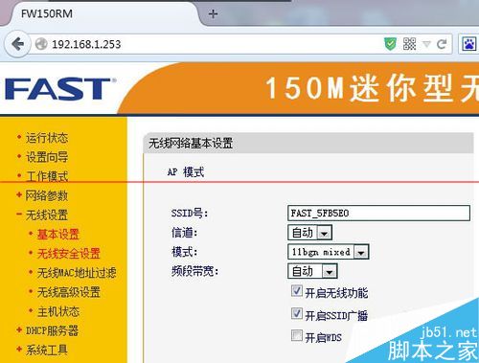Screen dimensions: 479x363
Task: Click the browser back arrow button
Action: click(18, 44)
